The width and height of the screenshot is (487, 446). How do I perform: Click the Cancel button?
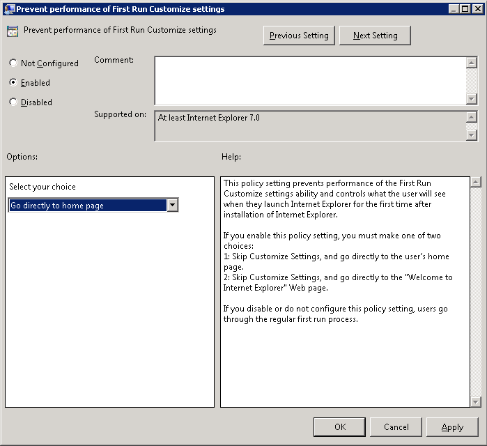point(396,427)
